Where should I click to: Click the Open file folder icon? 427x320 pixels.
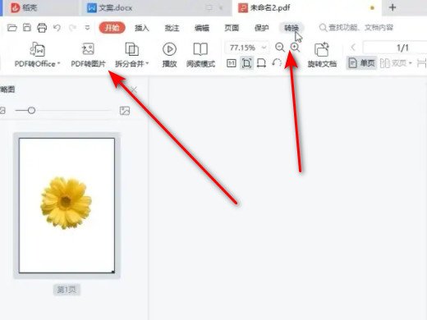12,28
